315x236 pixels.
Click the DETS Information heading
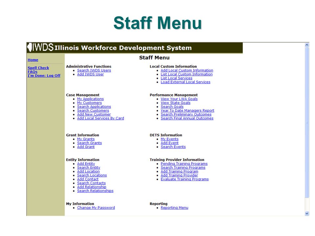[x=166, y=135]
